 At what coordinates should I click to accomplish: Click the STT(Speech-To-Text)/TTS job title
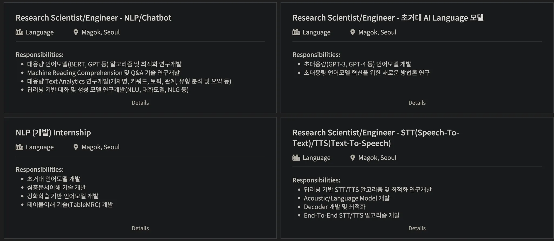(375, 138)
